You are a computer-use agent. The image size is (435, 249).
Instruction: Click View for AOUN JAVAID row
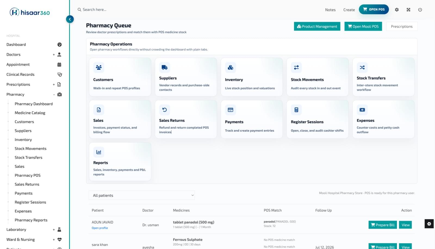tap(405, 225)
